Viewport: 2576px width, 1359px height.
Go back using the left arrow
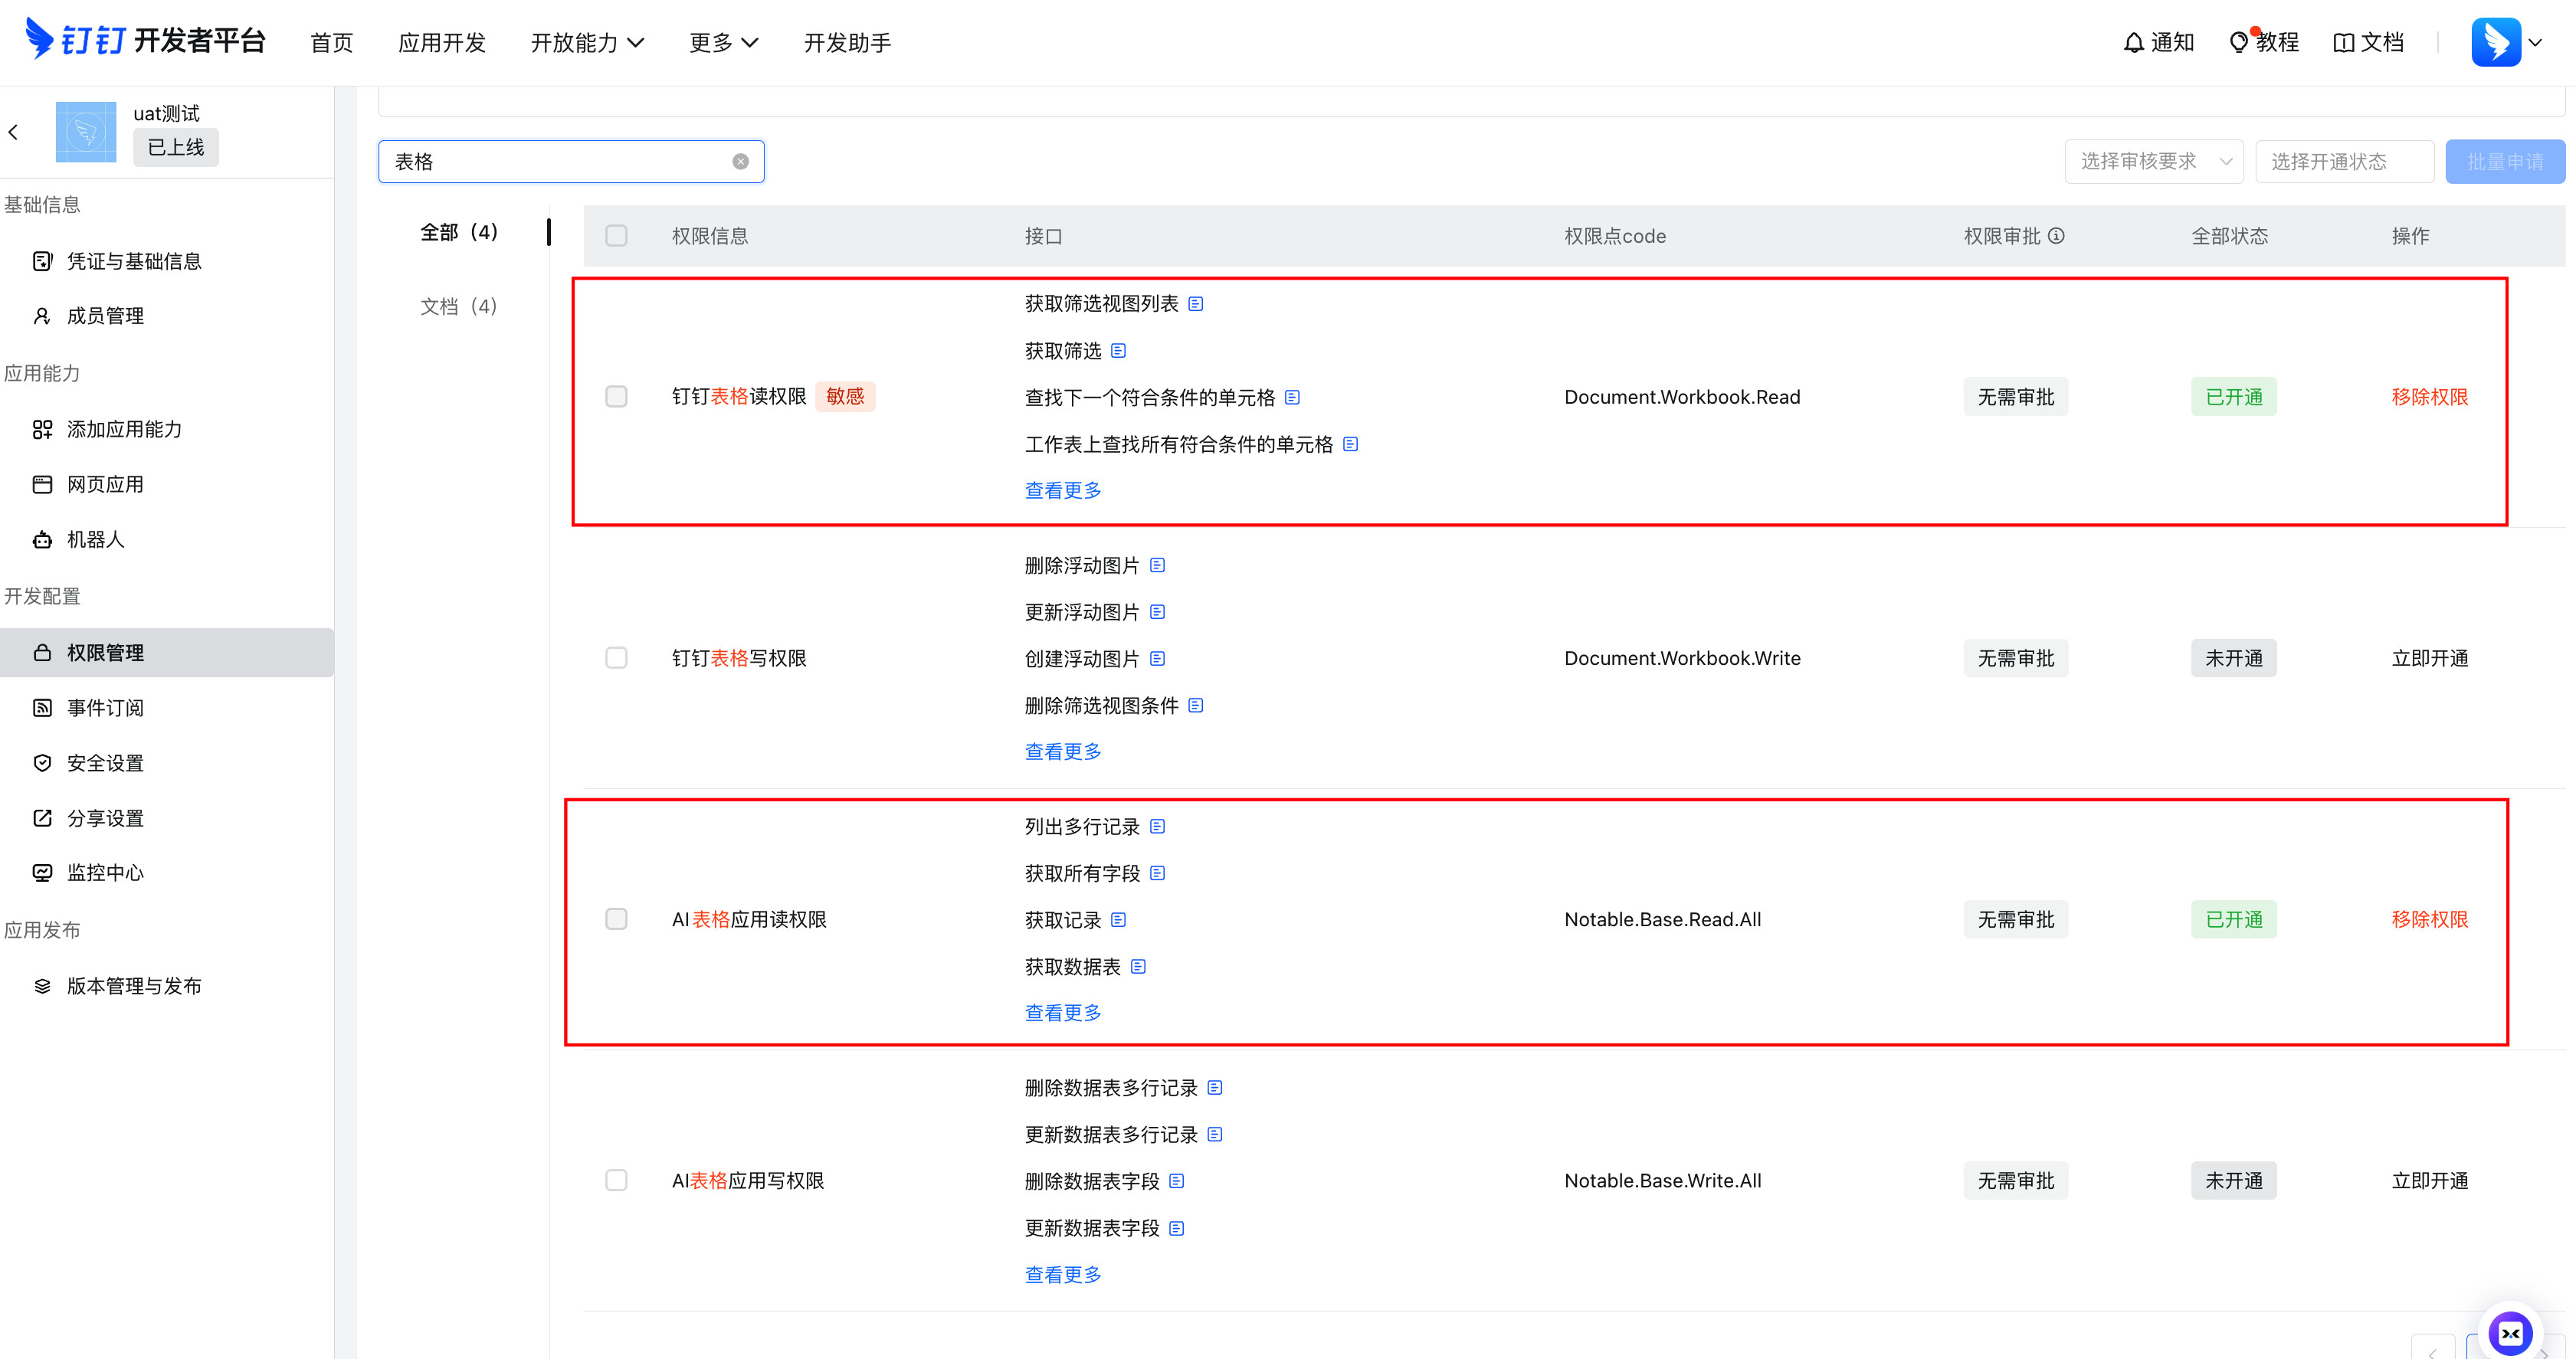tap(14, 132)
